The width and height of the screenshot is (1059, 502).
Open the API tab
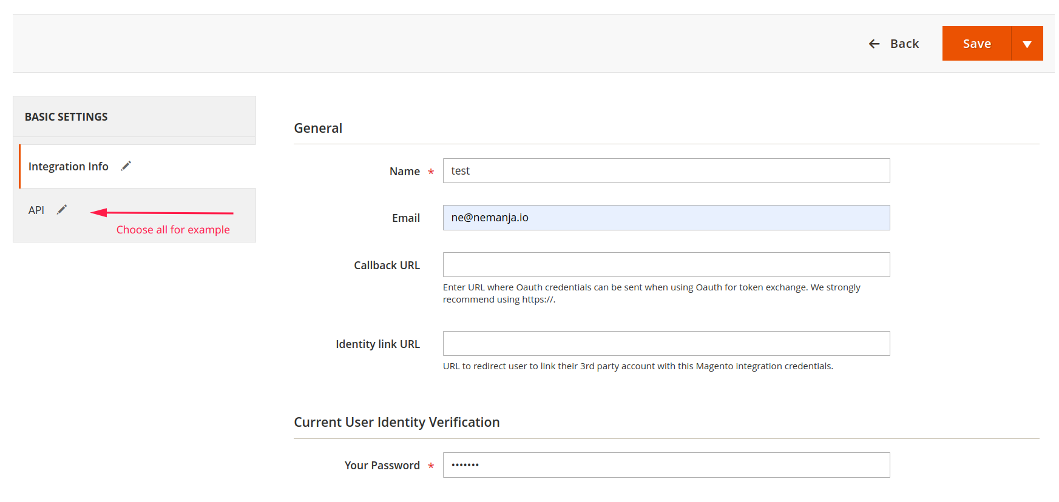(x=36, y=210)
